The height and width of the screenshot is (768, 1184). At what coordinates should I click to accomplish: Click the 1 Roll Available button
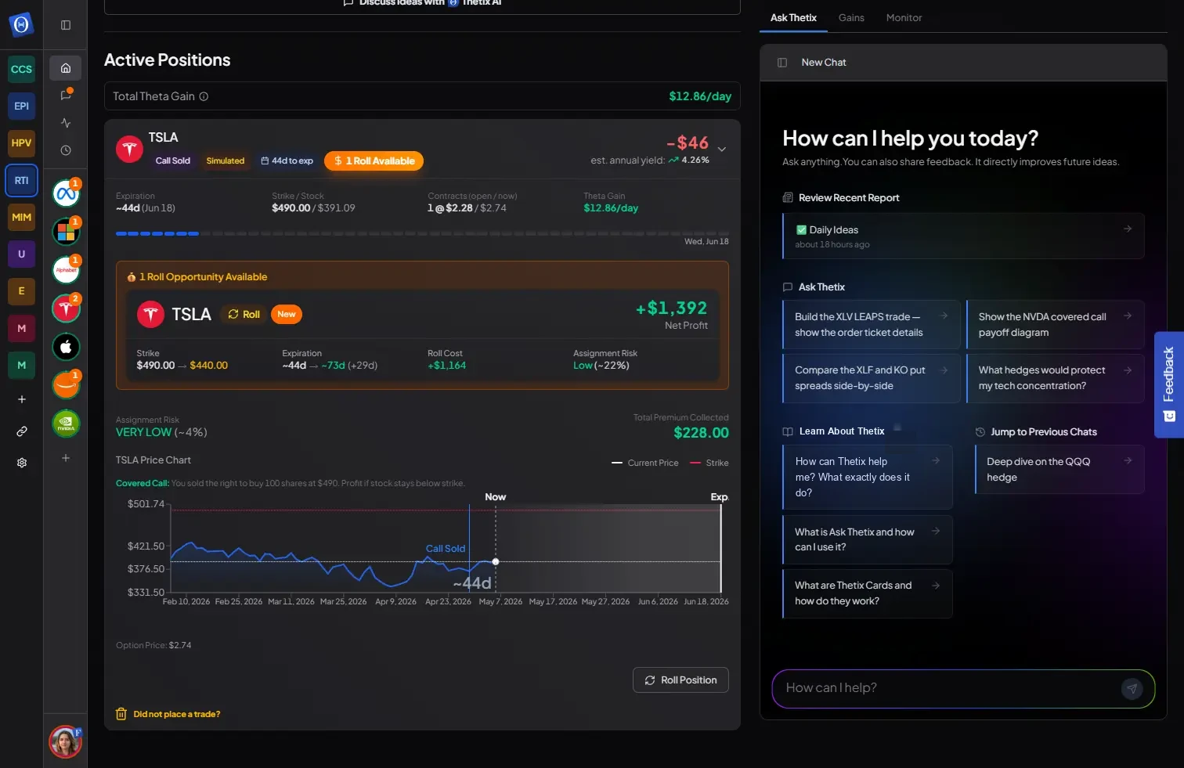pos(374,160)
